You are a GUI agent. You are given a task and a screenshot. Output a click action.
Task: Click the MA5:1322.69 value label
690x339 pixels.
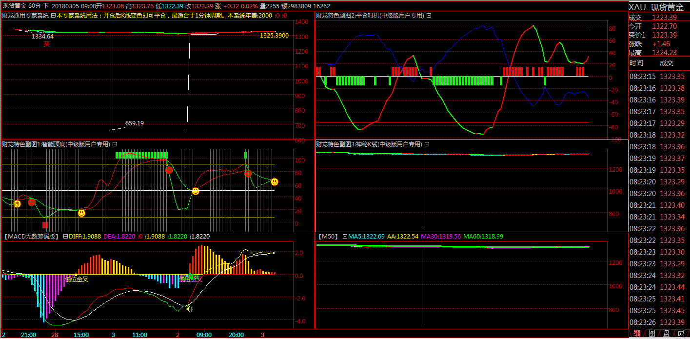366,237
